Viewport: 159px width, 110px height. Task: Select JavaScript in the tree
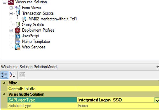click(x=30, y=36)
